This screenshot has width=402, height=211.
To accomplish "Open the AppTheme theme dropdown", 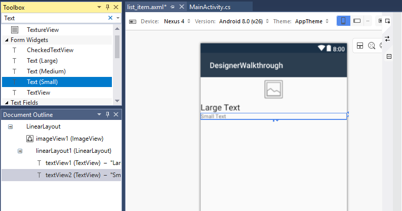I will tap(312, 21).
